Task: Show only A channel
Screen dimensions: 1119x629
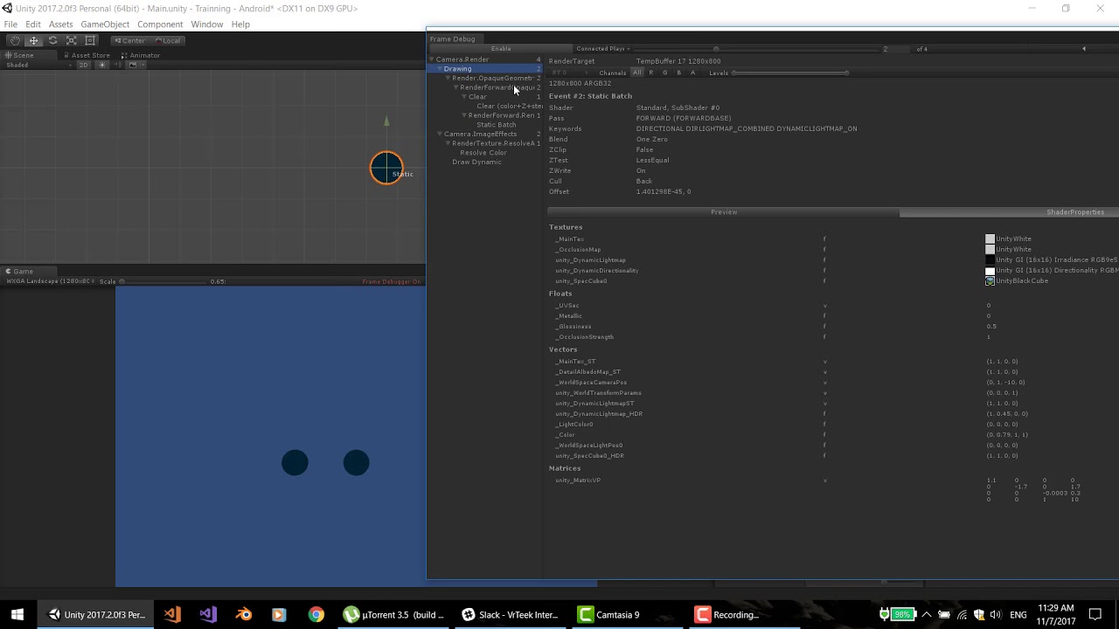Action: (692, 73)
